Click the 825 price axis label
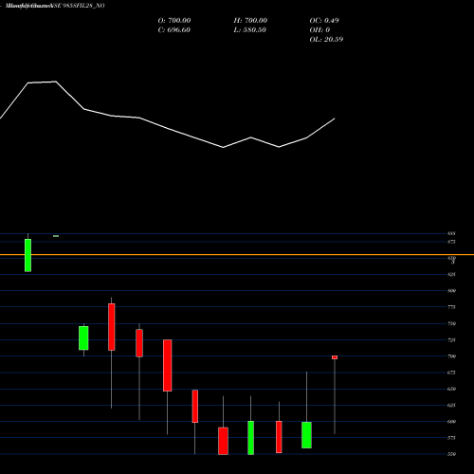The image size is (474, 474). (451, 275)
